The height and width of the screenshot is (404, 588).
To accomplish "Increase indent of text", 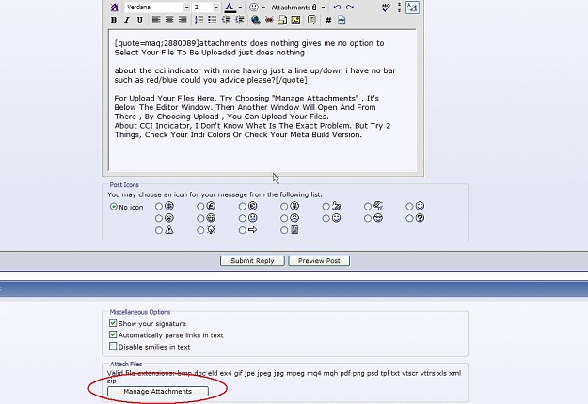I will [x=239, y=21].
